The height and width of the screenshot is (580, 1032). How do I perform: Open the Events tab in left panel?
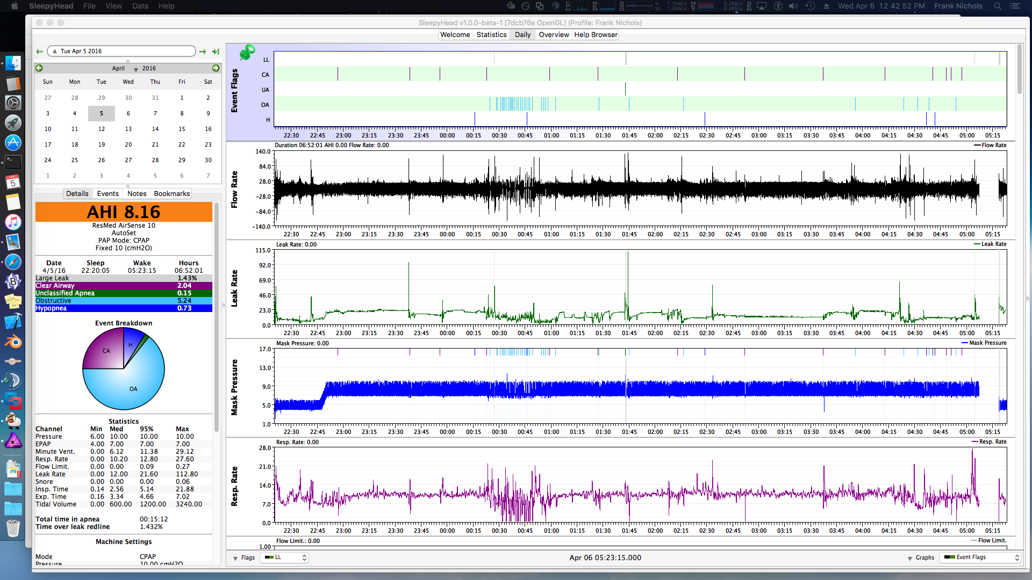pos(107,193)
